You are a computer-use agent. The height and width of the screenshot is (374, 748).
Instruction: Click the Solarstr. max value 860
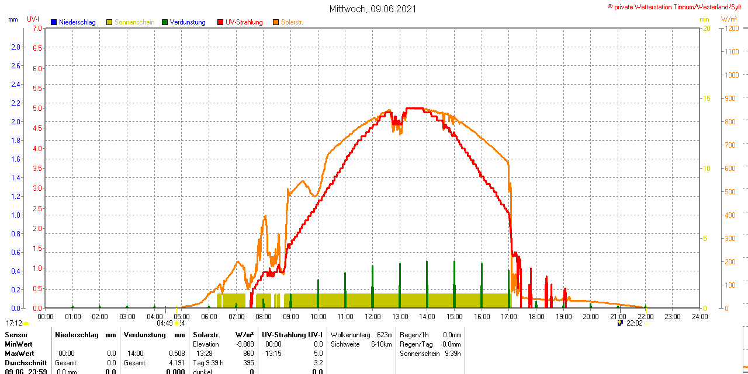click(248, 354)
